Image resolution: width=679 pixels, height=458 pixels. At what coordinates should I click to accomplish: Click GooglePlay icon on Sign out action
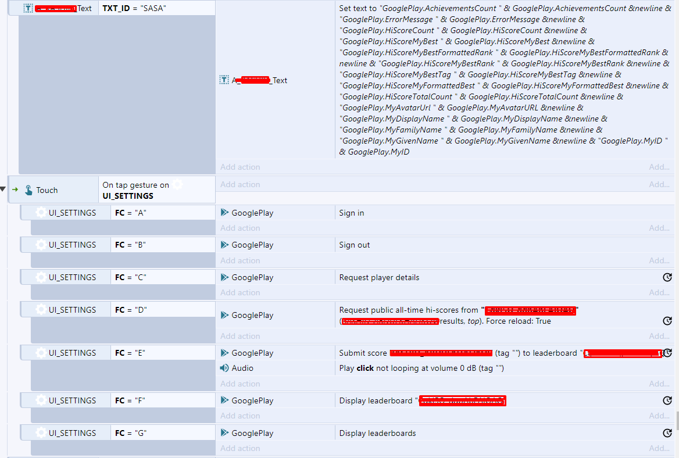(x=224, y=245)
